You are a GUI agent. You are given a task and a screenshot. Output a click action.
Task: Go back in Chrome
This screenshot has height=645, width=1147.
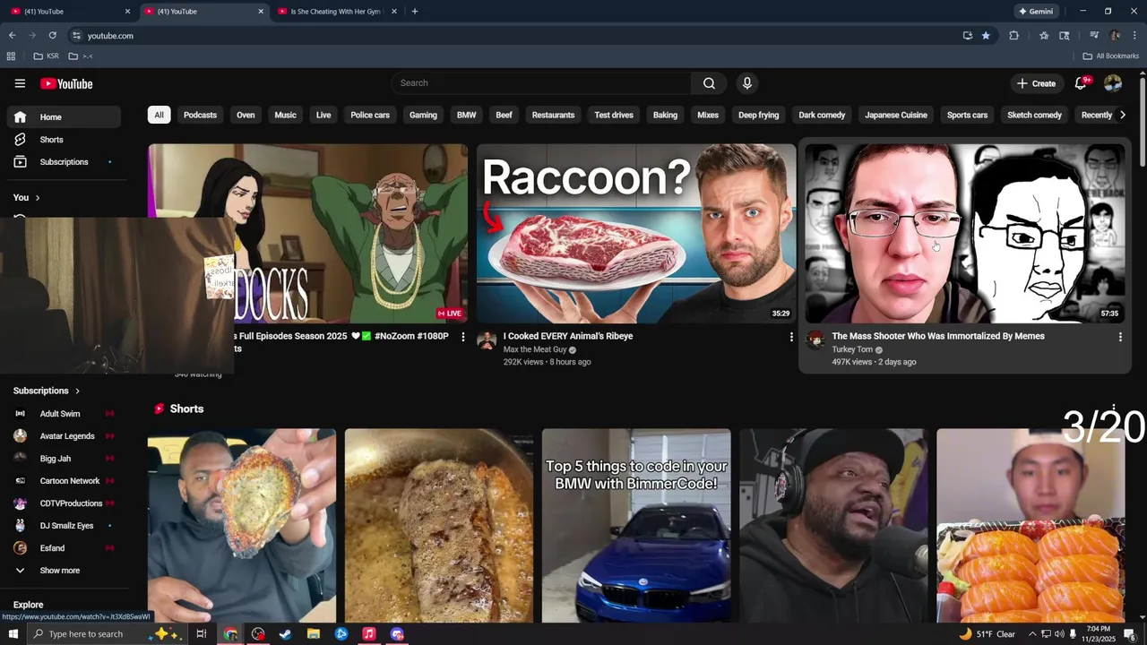coord(12,36)
